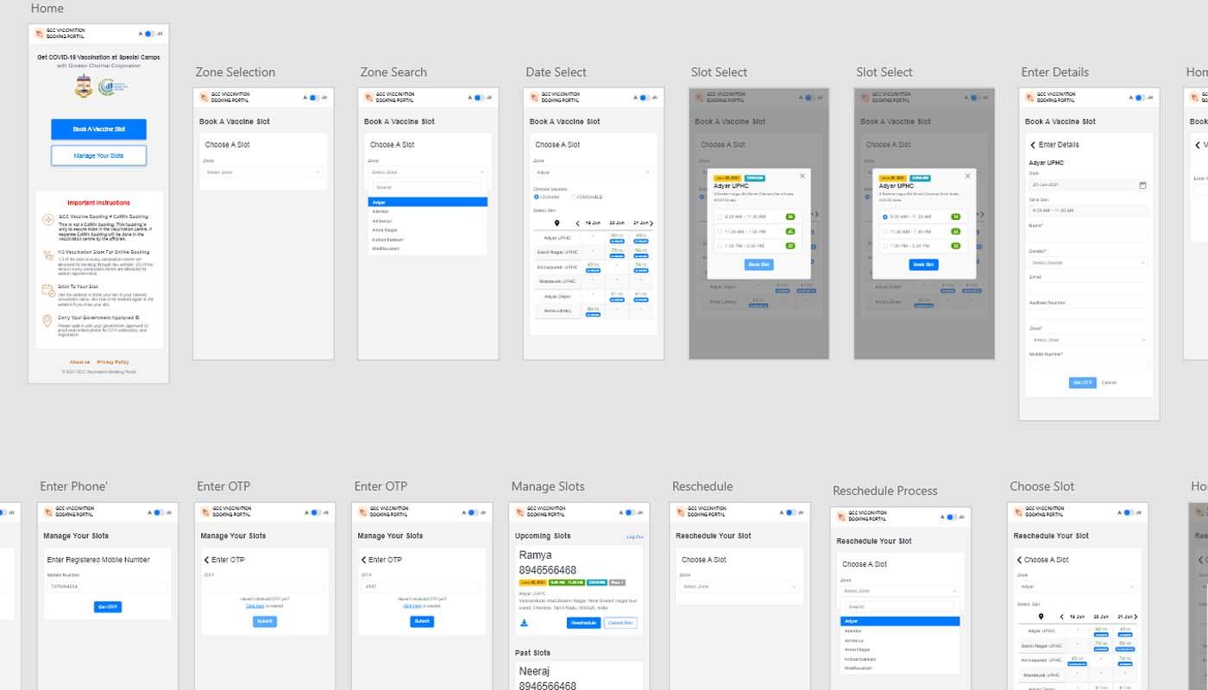1208x690 pixels.
Task: Click next date arrow in Date Select table
Action: (x=651, y=223)
